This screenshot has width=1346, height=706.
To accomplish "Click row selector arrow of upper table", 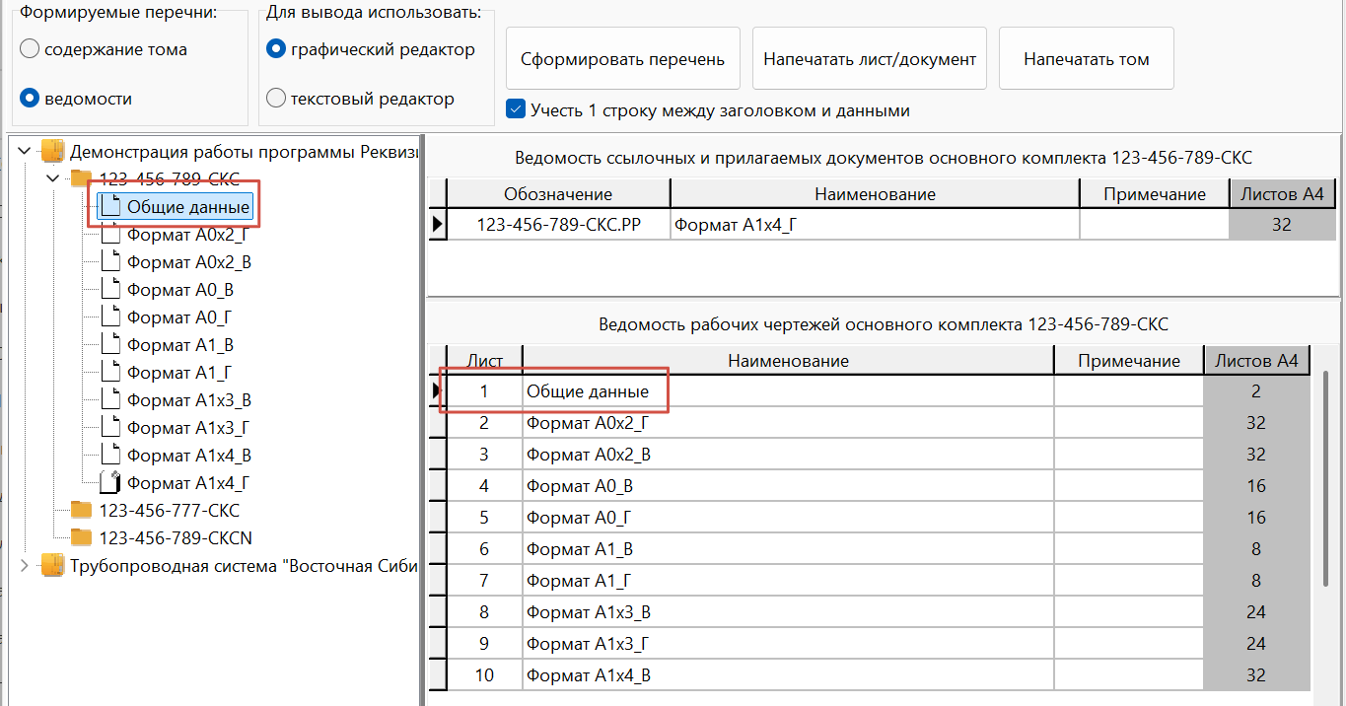I will 438,224.
